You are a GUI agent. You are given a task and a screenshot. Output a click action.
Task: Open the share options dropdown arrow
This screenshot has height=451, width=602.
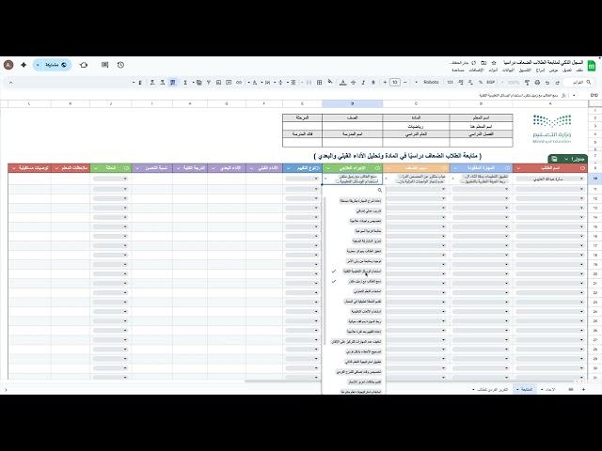38,65
